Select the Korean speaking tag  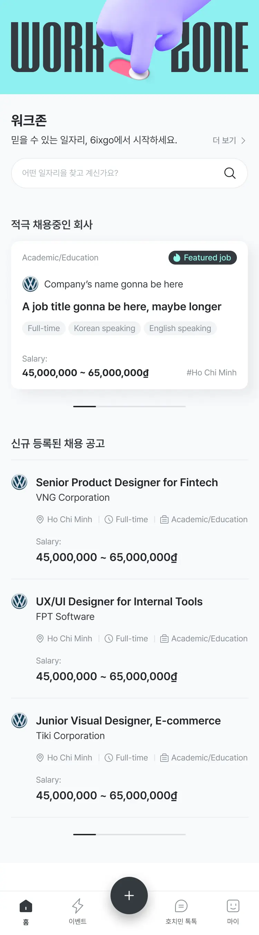click(x=105, y=329)
